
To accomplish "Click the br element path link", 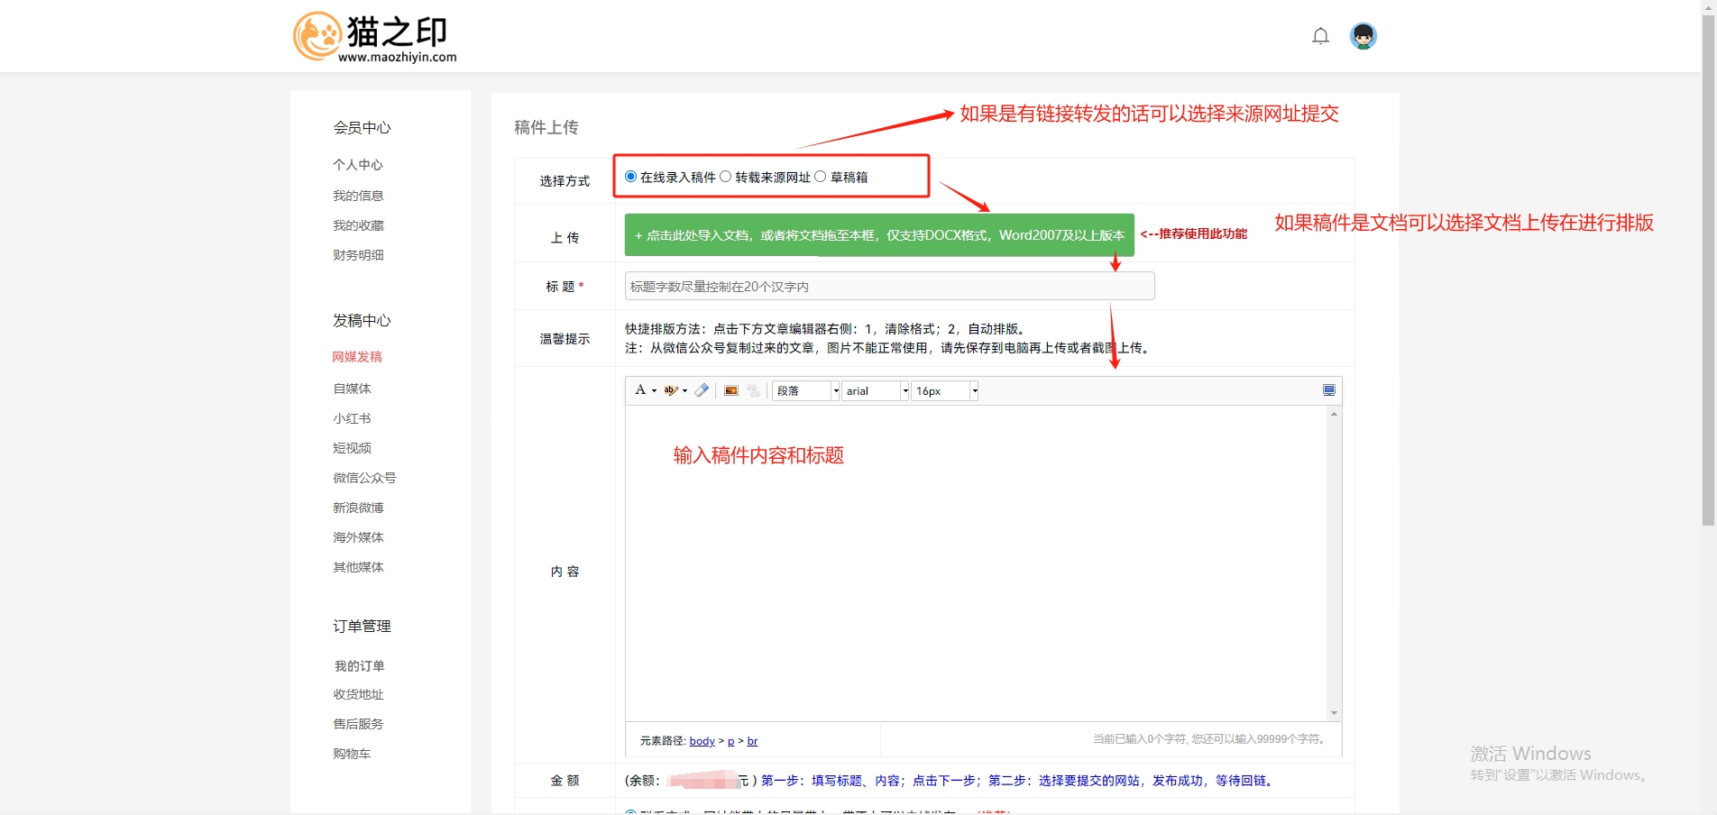I will click(752, 741).
